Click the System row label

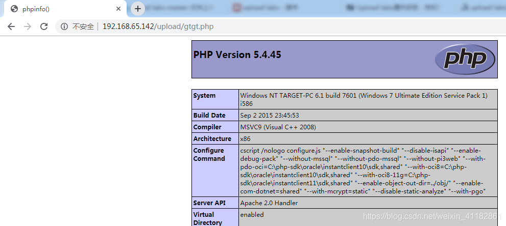click(x=204, y=96)
